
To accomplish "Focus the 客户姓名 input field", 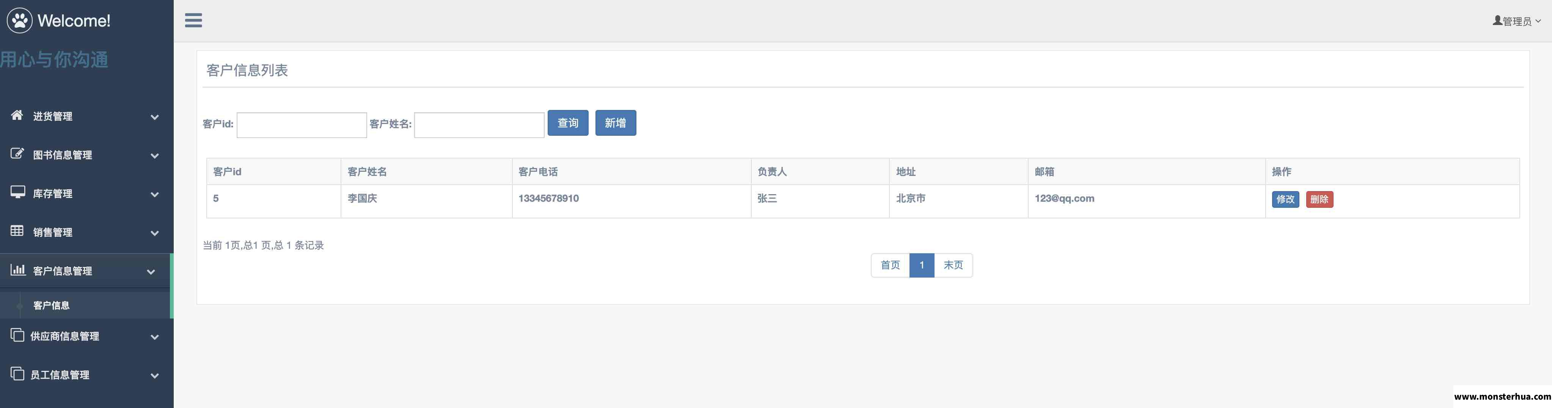I will click(479, 125).
